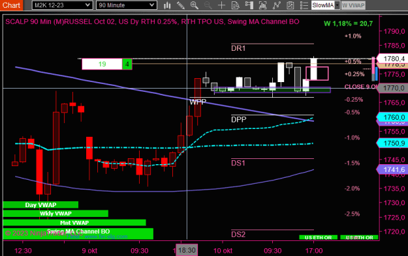This screenshot has height=256, width=408.
Task: Click the SCALP 90 Min chart title text
Action: pyautogui.click(x=152, y=21)
